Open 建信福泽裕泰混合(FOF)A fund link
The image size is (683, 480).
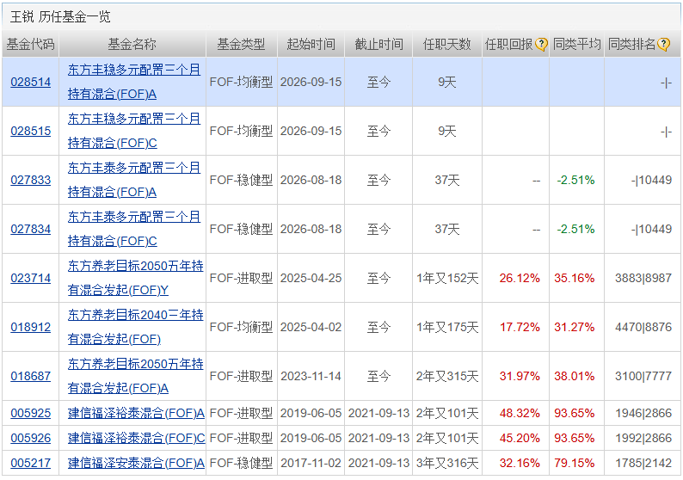coord(136,413)
